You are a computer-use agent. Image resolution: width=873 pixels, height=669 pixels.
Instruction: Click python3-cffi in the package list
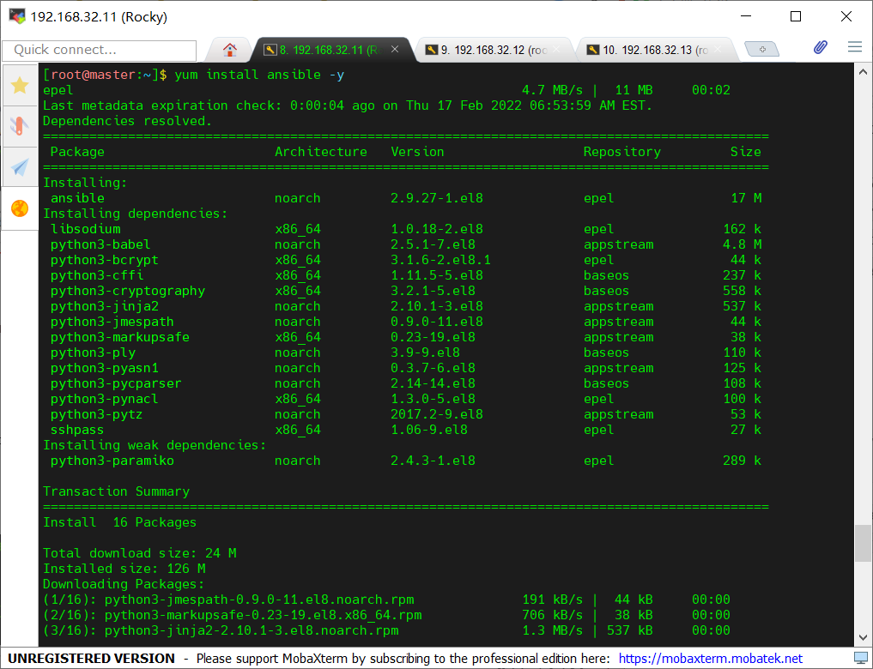coord(97,275)
